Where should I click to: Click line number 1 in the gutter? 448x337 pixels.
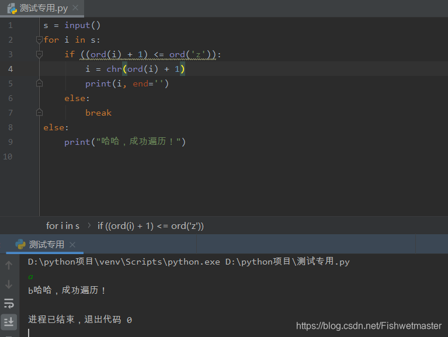tap(11, 26)
